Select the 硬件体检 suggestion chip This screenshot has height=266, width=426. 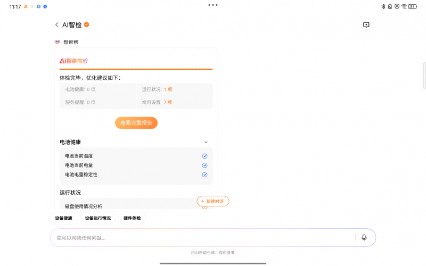click(x=132, y=218)
